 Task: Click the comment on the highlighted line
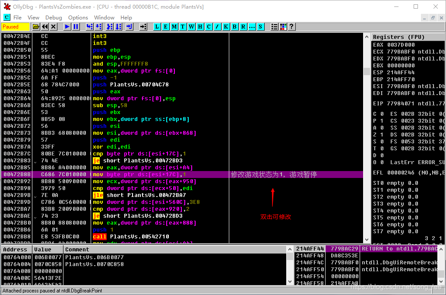coord(274,174)
